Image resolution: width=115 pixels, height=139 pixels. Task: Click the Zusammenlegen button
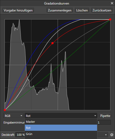coord(60,10)
